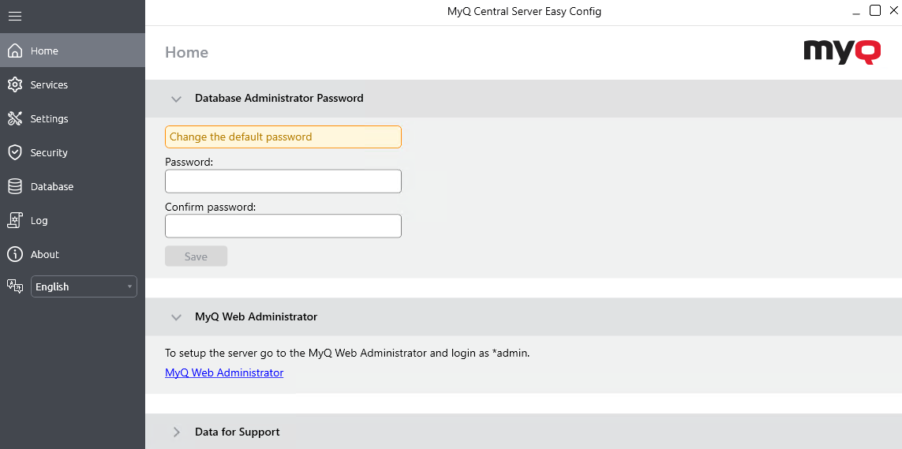Image resolution: width=902 pixels, height=449 pixels.
Task: Click the Database cylinder icon
Action: click(x=14, y=186)
